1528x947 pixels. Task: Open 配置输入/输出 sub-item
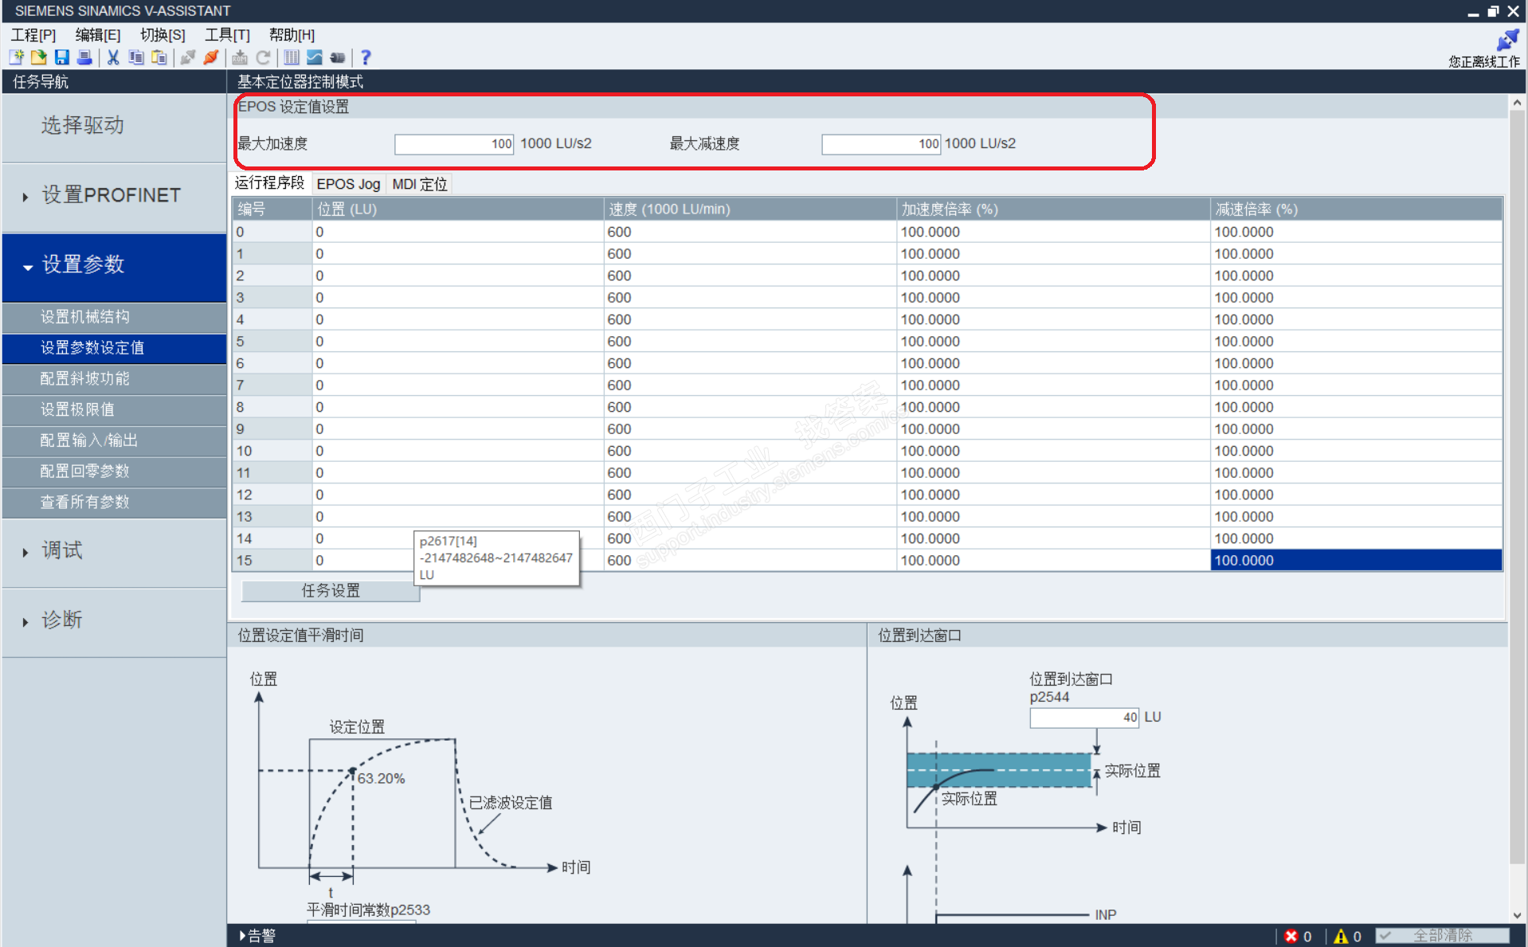click(114, 440)
